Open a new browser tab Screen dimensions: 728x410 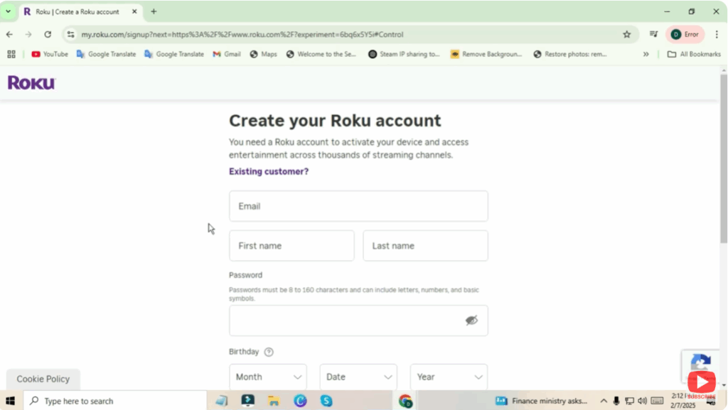[x=156, y=11]
